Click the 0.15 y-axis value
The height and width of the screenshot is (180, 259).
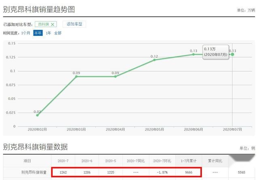point(12,43)
